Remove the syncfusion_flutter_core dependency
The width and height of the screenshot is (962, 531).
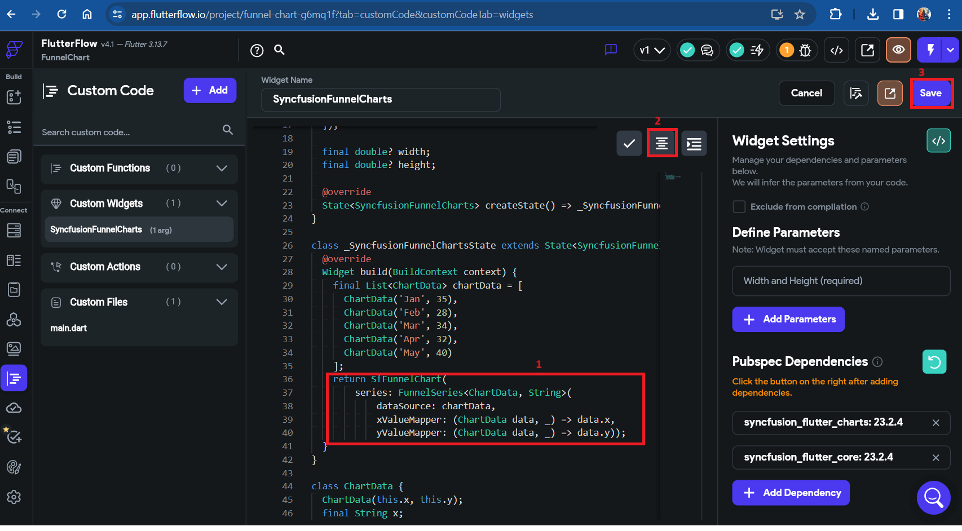coord(935,458)
